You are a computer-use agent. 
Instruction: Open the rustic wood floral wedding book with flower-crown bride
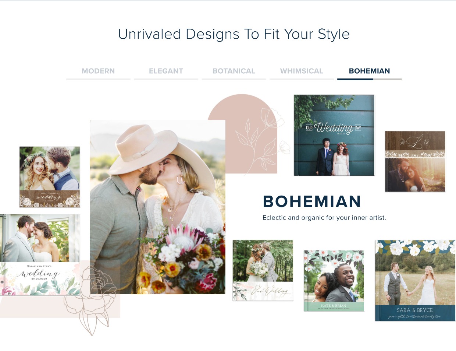pyautogui.click(x=50, y=177)
